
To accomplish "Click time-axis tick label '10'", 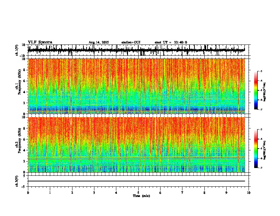I will tap(249, 193).
